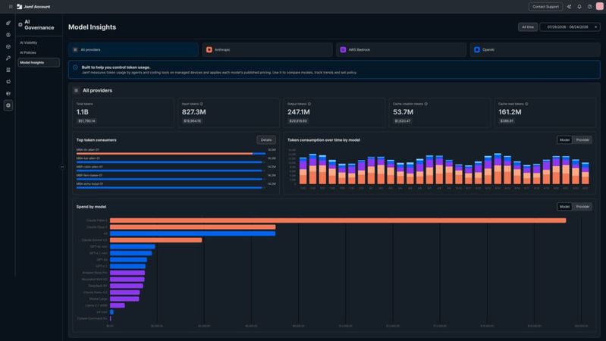Image resolution: width=606 pixels, height=341 pixels.
Task: Open the date range picker field
Action: pyautogui.click(x=570, y=27)
